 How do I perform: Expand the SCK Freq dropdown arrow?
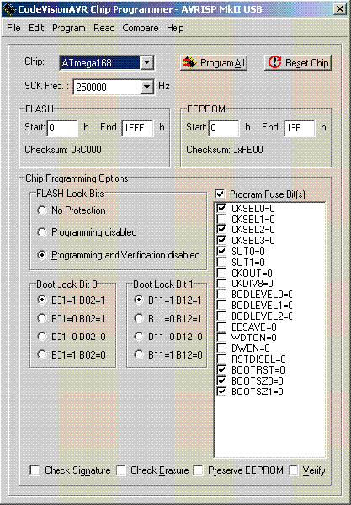pos(146,87)
